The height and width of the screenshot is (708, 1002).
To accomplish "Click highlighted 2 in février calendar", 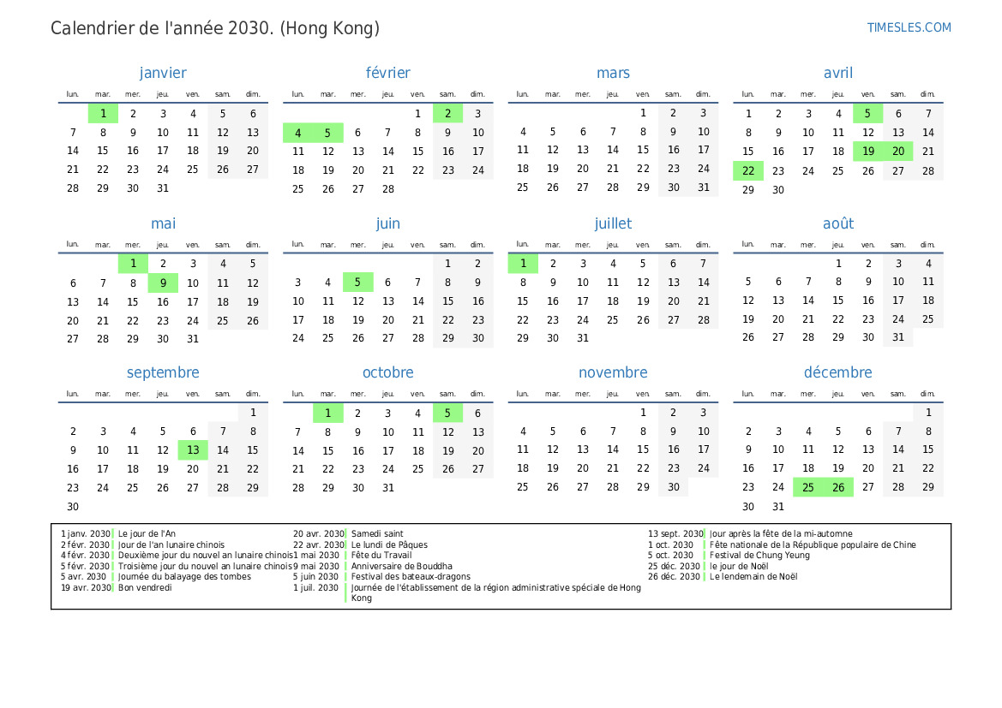I will click(x=447, y=113).
